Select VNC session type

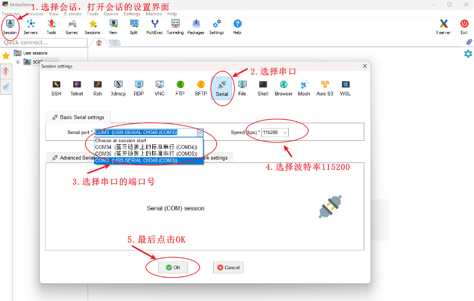(x=160, y=88)
